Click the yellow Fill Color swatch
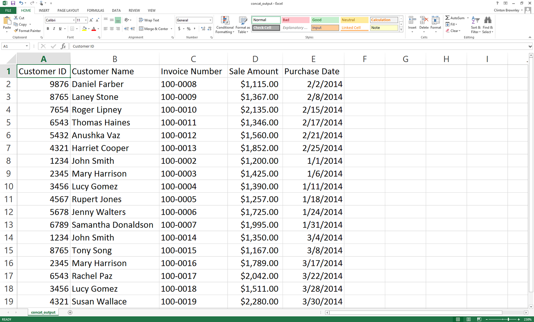534x322 pixels. point(84,29)
